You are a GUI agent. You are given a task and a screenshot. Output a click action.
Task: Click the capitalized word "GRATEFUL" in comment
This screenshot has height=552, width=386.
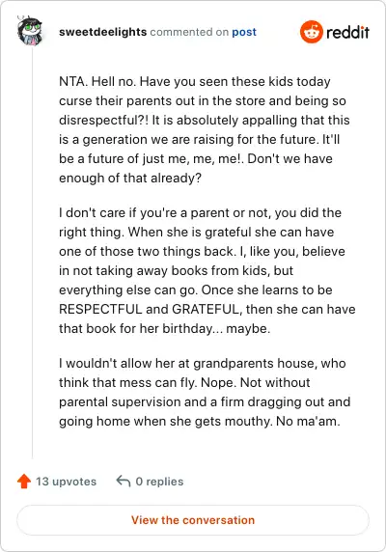pos(207,309)
